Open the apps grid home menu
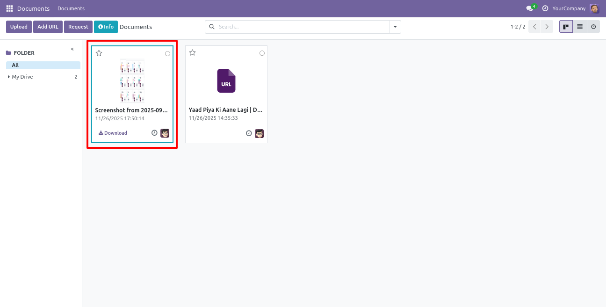 (x=9, y=8)
